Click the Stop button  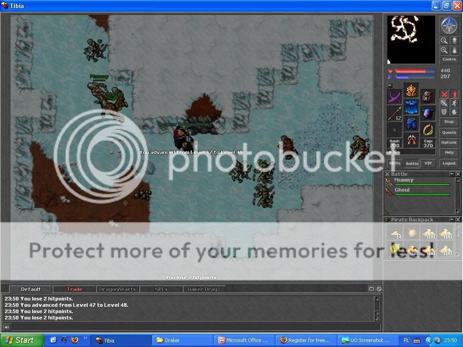click(449, 122)
